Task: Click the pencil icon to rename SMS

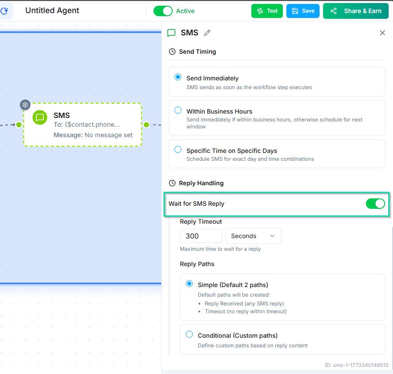Action: tap(207, 33)
